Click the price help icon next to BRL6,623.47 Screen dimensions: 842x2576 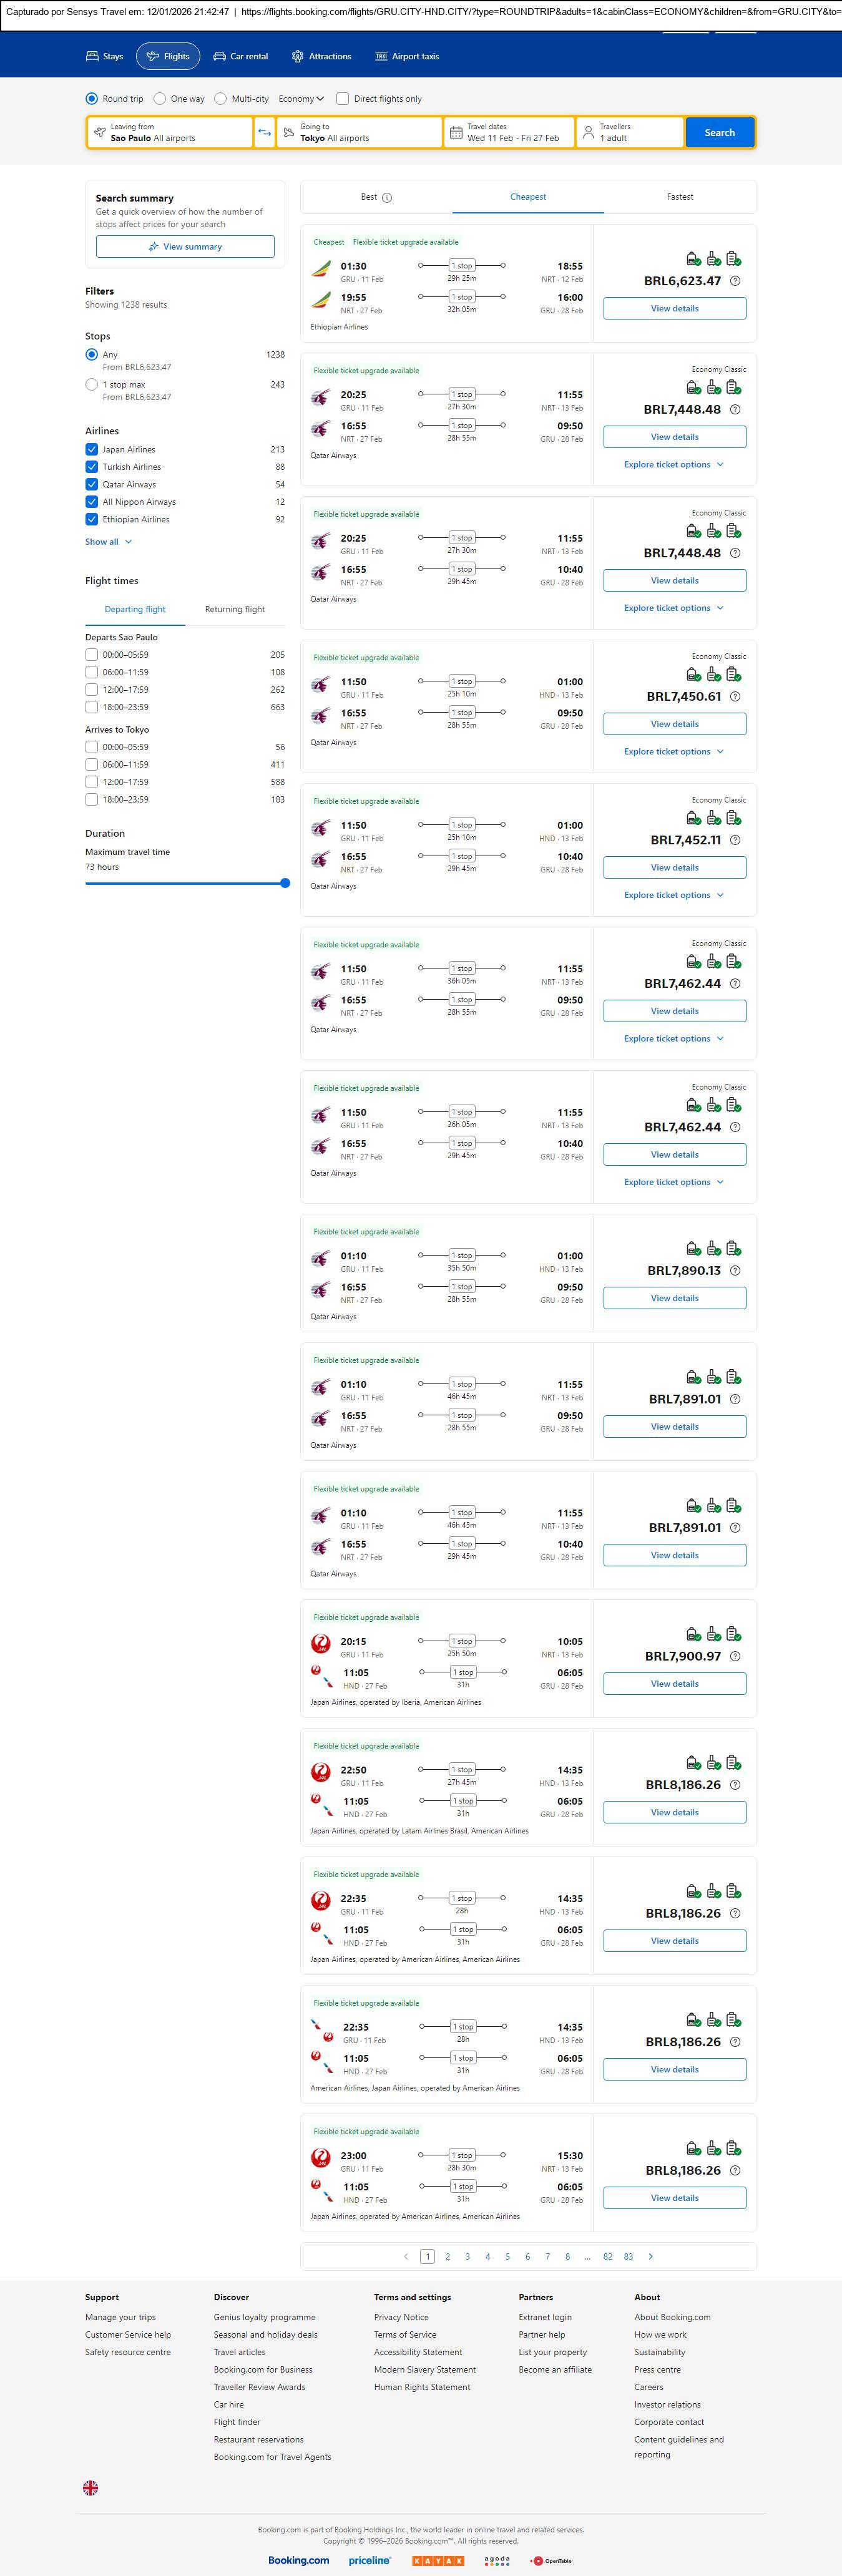point(735,281)
